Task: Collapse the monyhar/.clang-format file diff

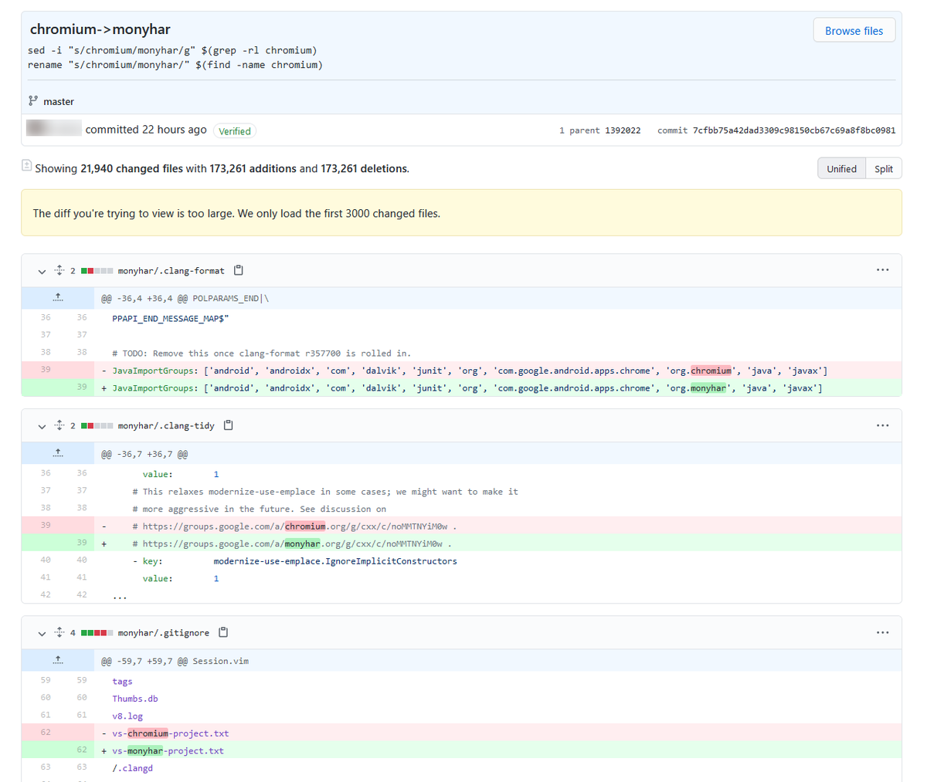Action: [x=42, y=271]
